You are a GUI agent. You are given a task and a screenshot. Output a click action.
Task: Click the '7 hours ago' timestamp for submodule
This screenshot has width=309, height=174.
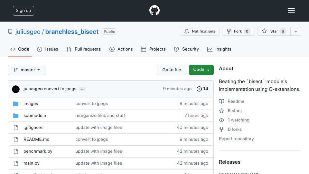click(x=196, y=115)
